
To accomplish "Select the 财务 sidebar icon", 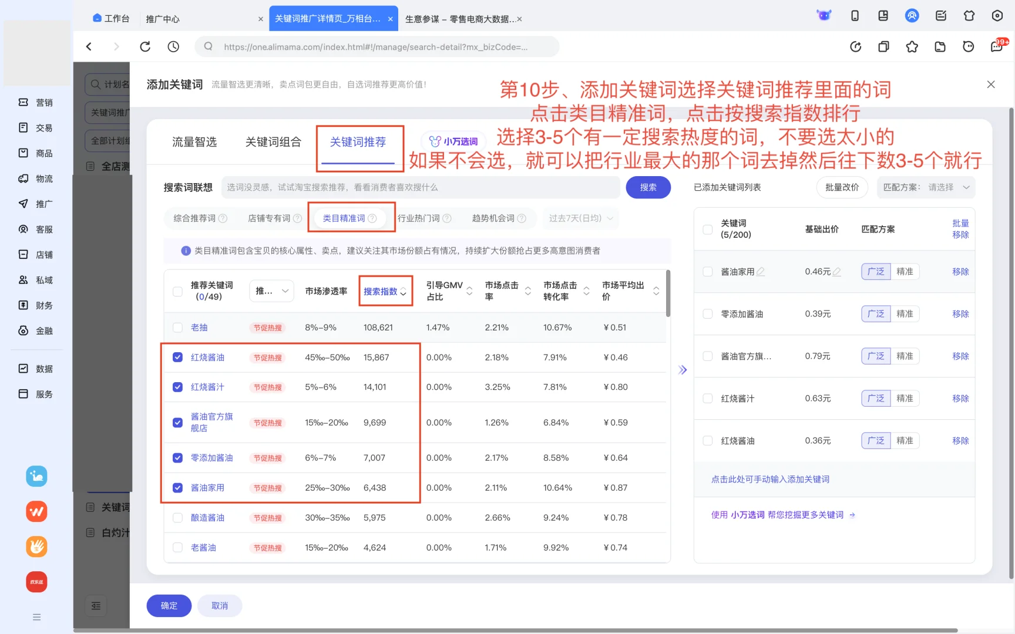I will click(x=36, y=305).
